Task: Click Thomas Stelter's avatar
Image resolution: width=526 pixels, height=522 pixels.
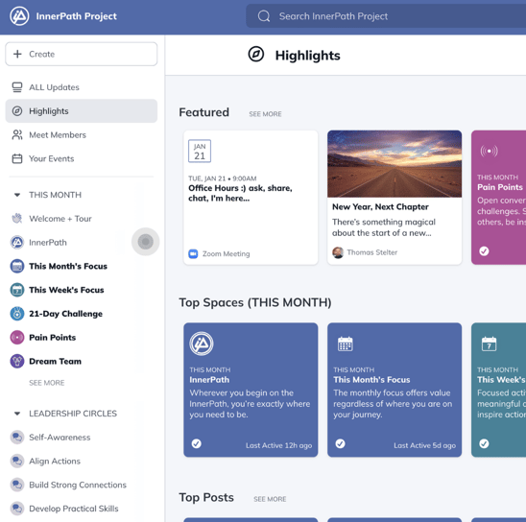Action: 338,252
